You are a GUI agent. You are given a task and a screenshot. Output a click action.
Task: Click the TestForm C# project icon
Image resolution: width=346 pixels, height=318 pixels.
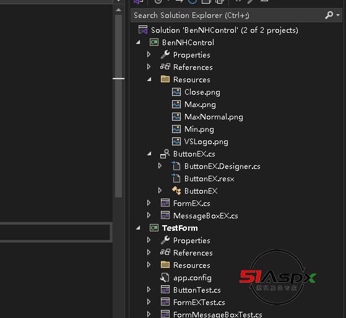tap(154, 228)
